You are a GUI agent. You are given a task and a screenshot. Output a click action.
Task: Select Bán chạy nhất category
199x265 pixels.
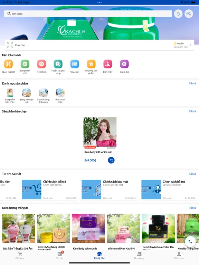click(60, 96)
